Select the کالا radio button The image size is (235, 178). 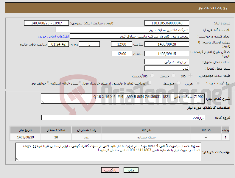coord(190,76)
